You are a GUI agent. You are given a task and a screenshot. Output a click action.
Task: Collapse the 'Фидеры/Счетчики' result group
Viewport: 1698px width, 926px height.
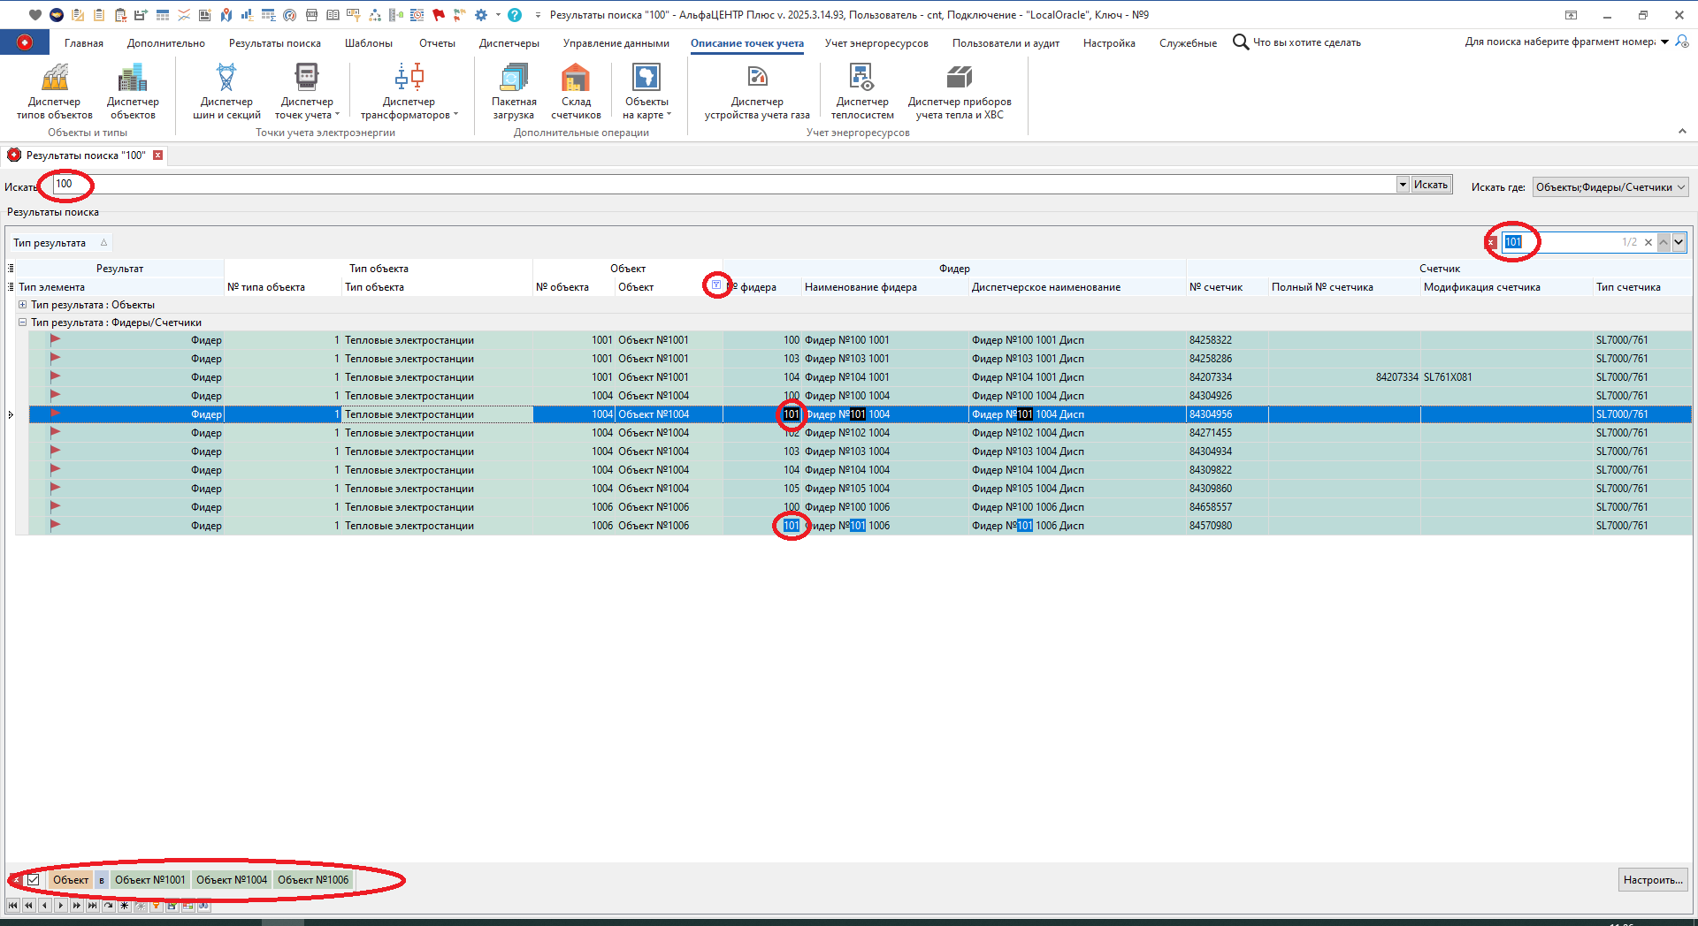pos(23,323)
